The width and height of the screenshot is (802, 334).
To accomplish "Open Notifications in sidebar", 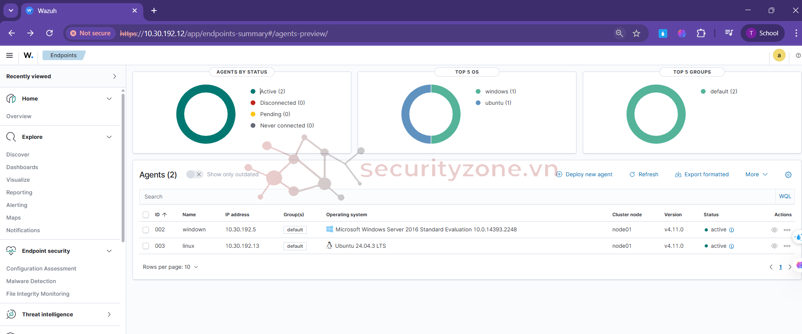I will (23, 230).
